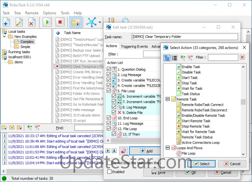This screenshot has height=182, width=252.
Task: Click the New Task toolbar icon
Action: 6,22
